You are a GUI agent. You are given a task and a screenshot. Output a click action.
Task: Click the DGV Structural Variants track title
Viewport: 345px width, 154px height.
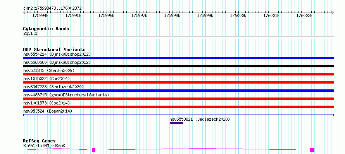click(54, 50)
